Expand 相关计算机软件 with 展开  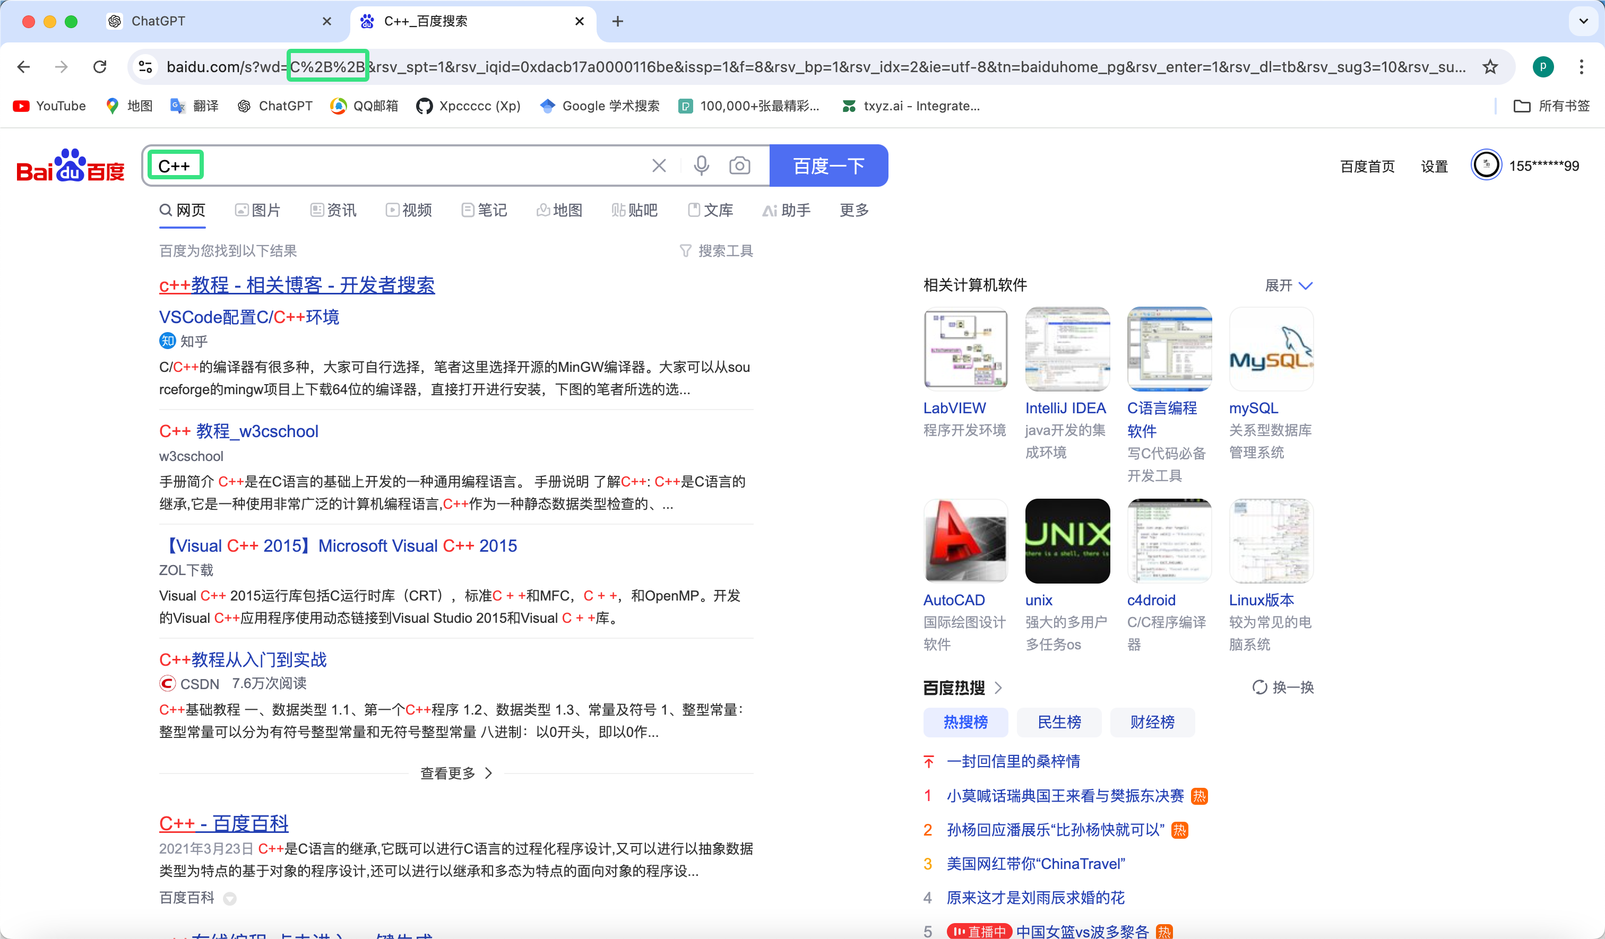pyautogui.click(x=1289, y=285)
